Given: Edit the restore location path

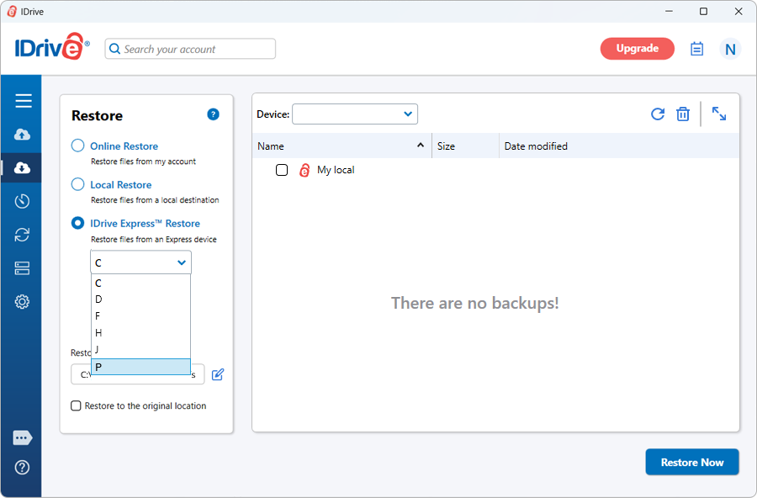Looking at the screenshot, I should (218, 374).
